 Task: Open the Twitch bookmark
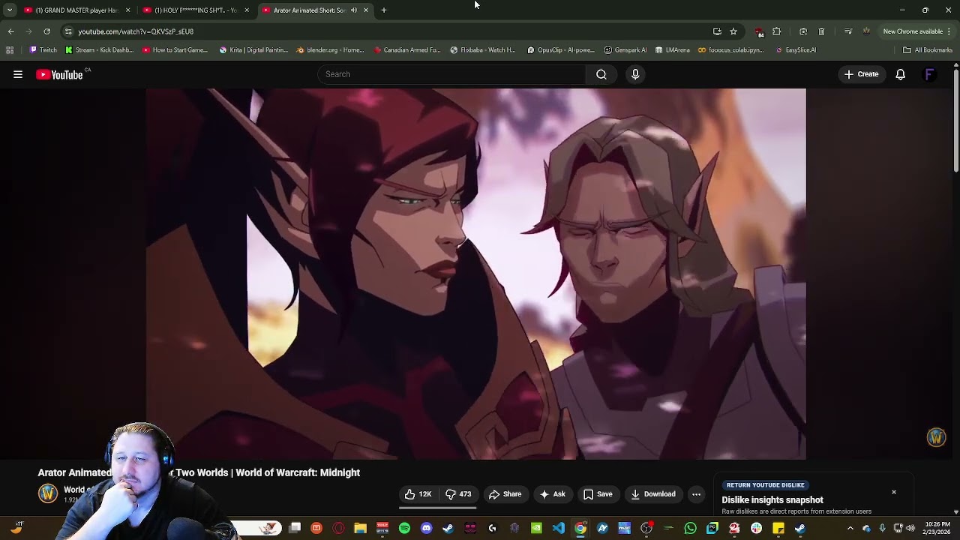(43, 50)
